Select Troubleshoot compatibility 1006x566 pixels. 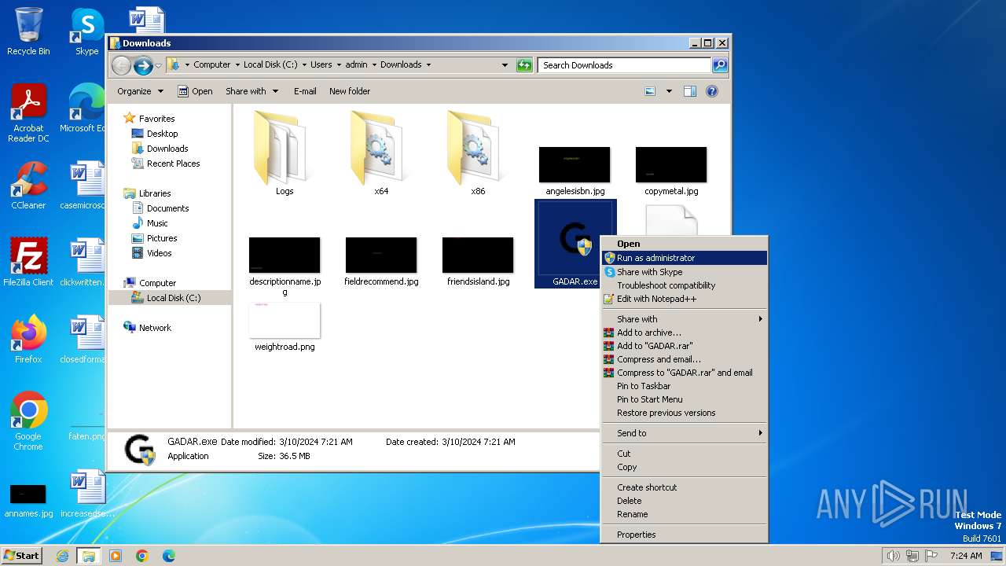tap(685, 285)
